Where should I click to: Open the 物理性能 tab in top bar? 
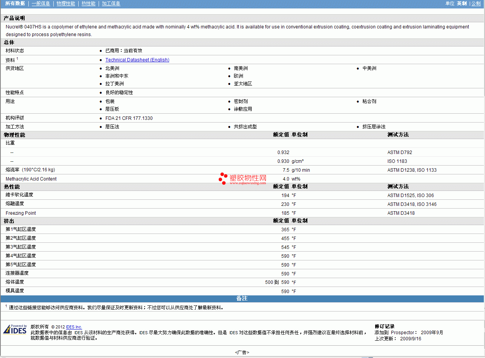coord(66,3)
